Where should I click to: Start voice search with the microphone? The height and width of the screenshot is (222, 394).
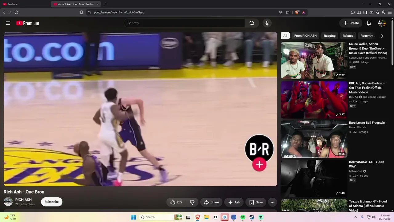(267, 23)
